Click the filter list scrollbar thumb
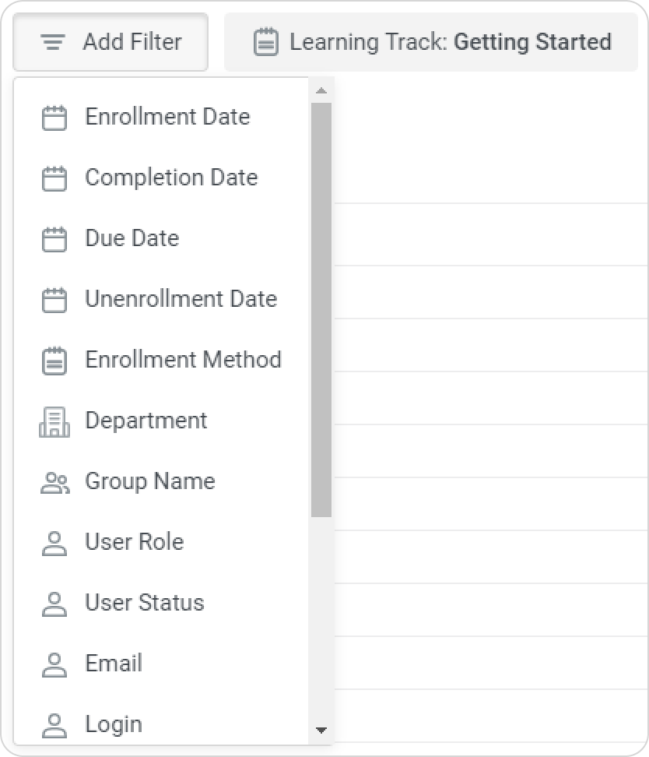Viewport: 649px width, 757px height. [321, 309]
